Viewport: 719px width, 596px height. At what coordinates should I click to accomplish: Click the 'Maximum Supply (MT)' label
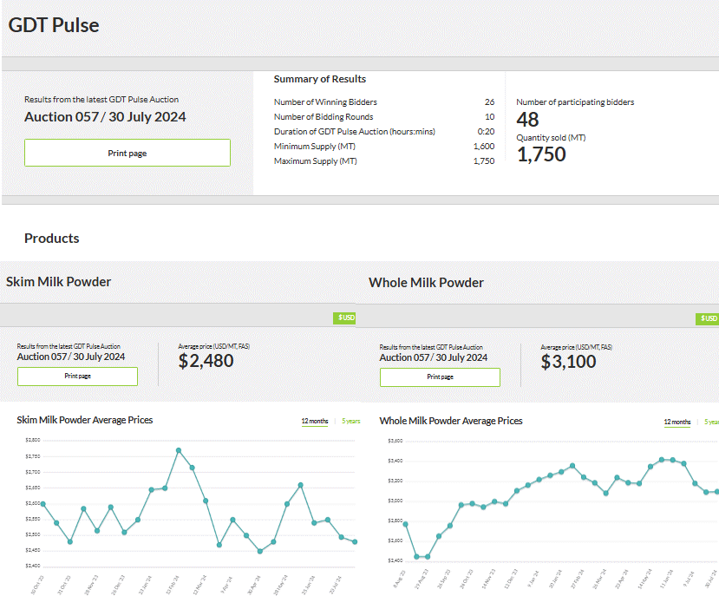315,160
